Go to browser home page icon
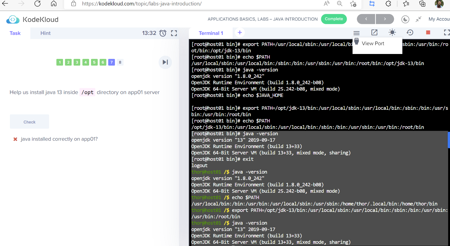 tap(54, 4)
